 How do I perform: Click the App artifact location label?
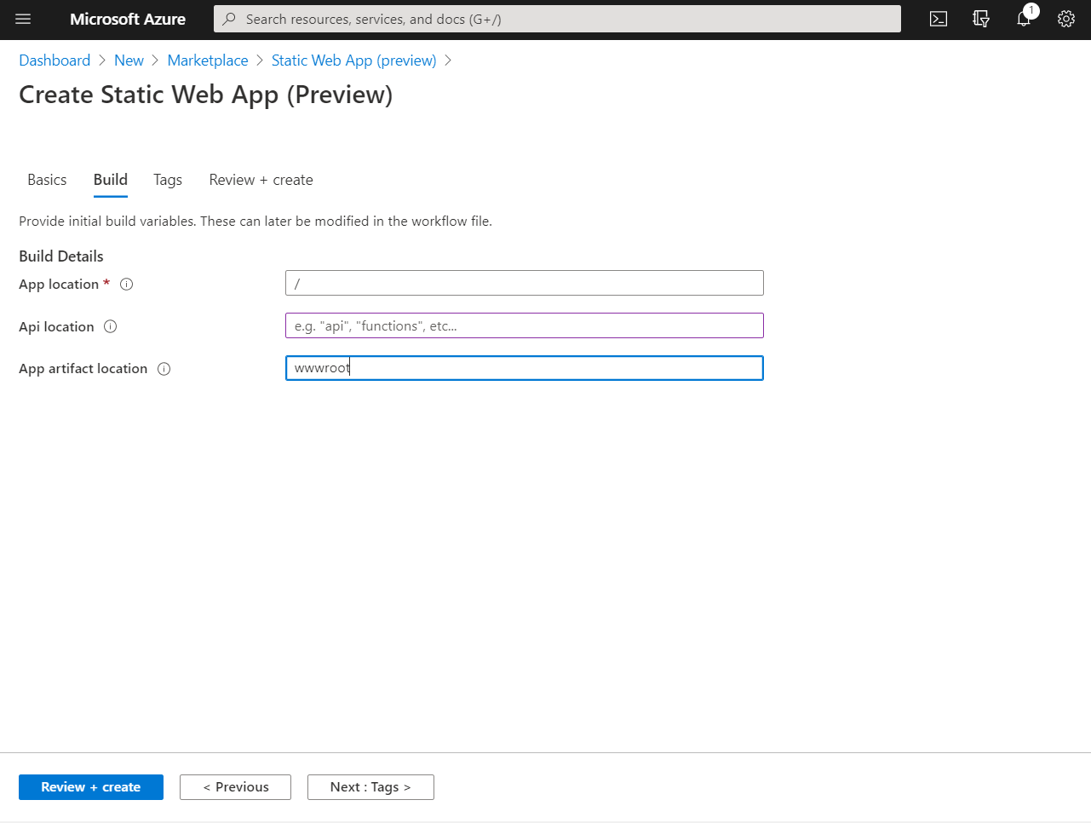83,369
